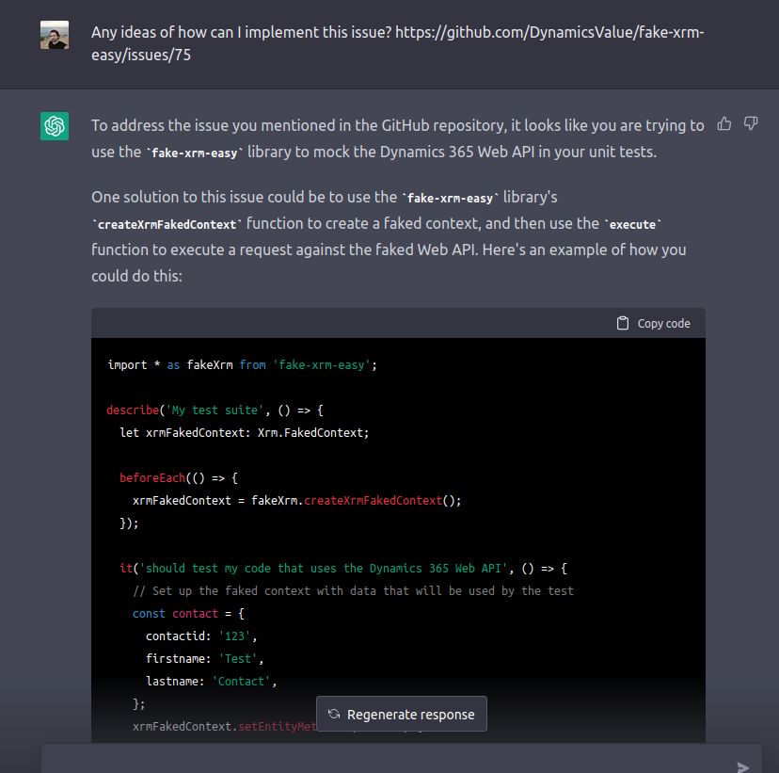Focus the chat message input field

pos(402,759)
